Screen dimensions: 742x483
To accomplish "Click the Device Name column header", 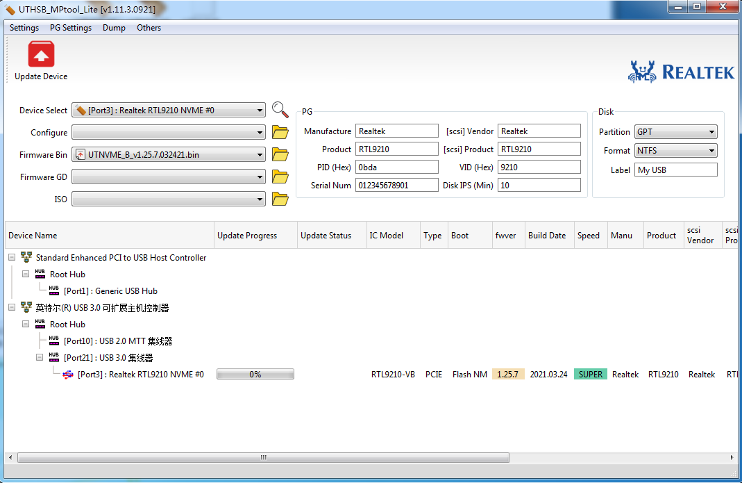I will (110, 235).
